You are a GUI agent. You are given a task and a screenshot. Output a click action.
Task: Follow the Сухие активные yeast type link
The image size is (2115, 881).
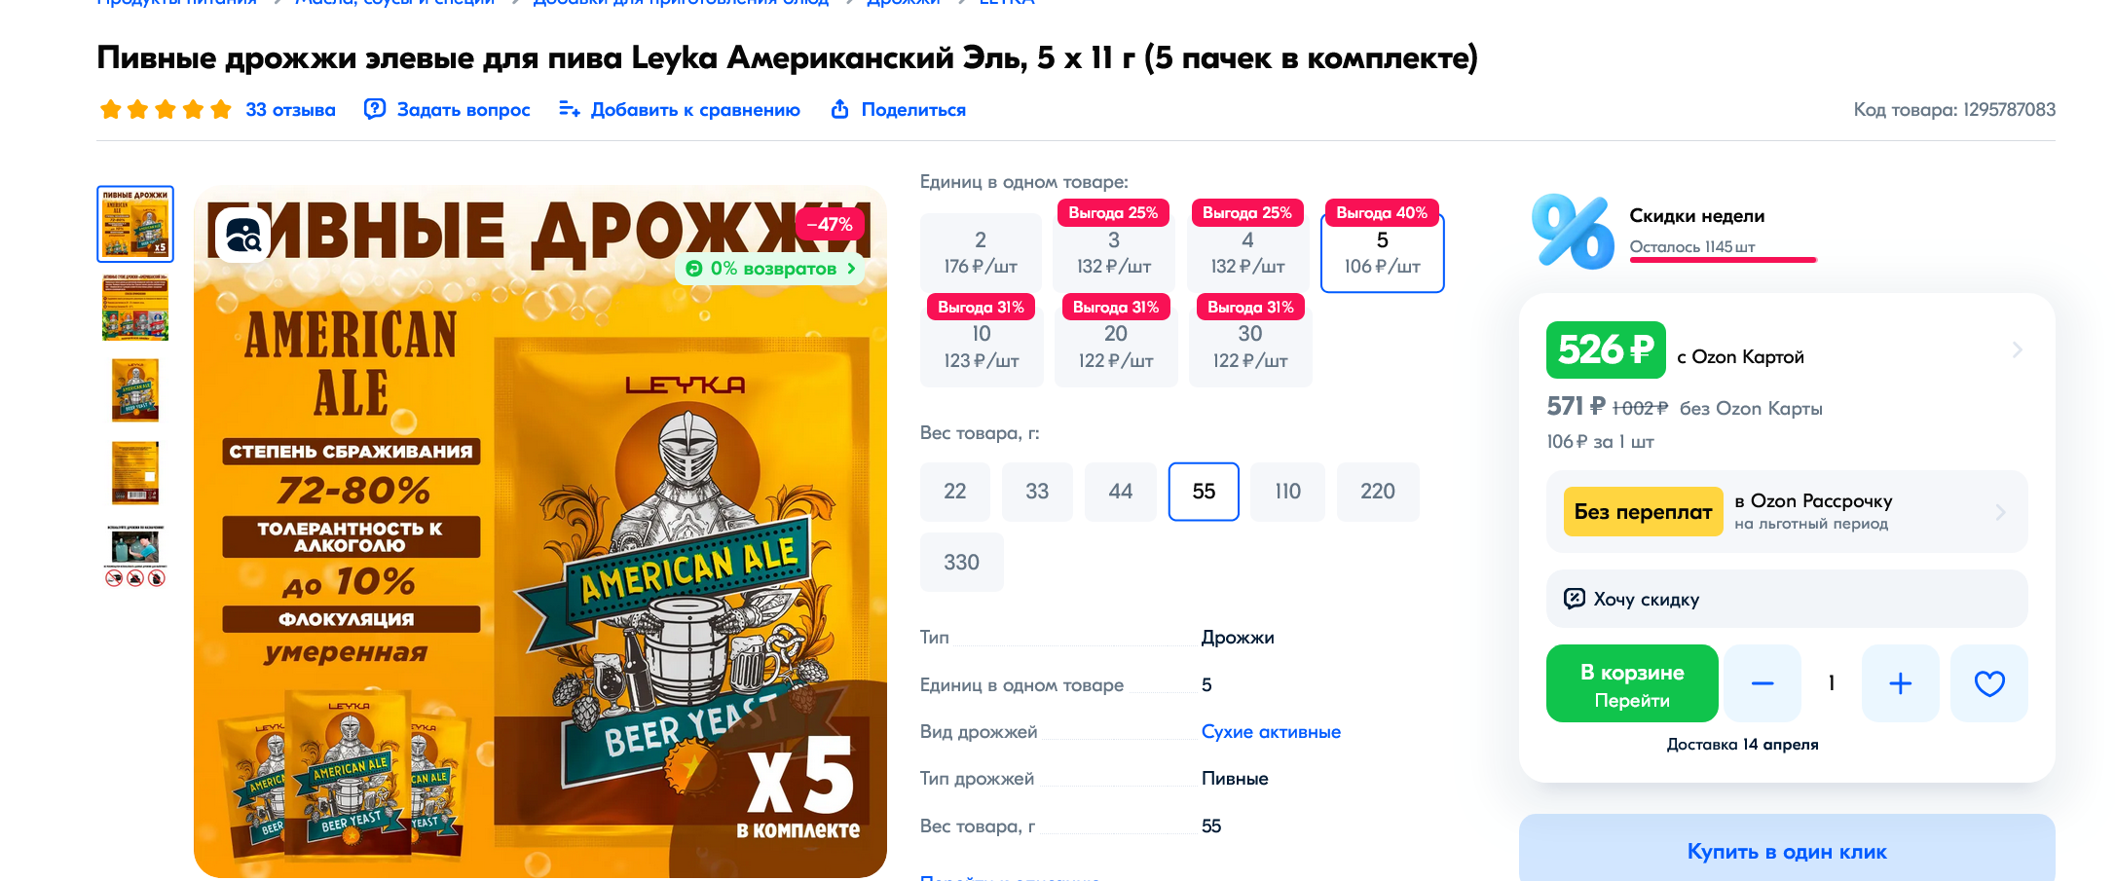(1271, 732)
